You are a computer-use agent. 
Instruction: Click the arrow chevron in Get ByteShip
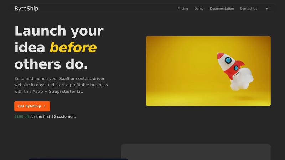[x=45, y=106]
